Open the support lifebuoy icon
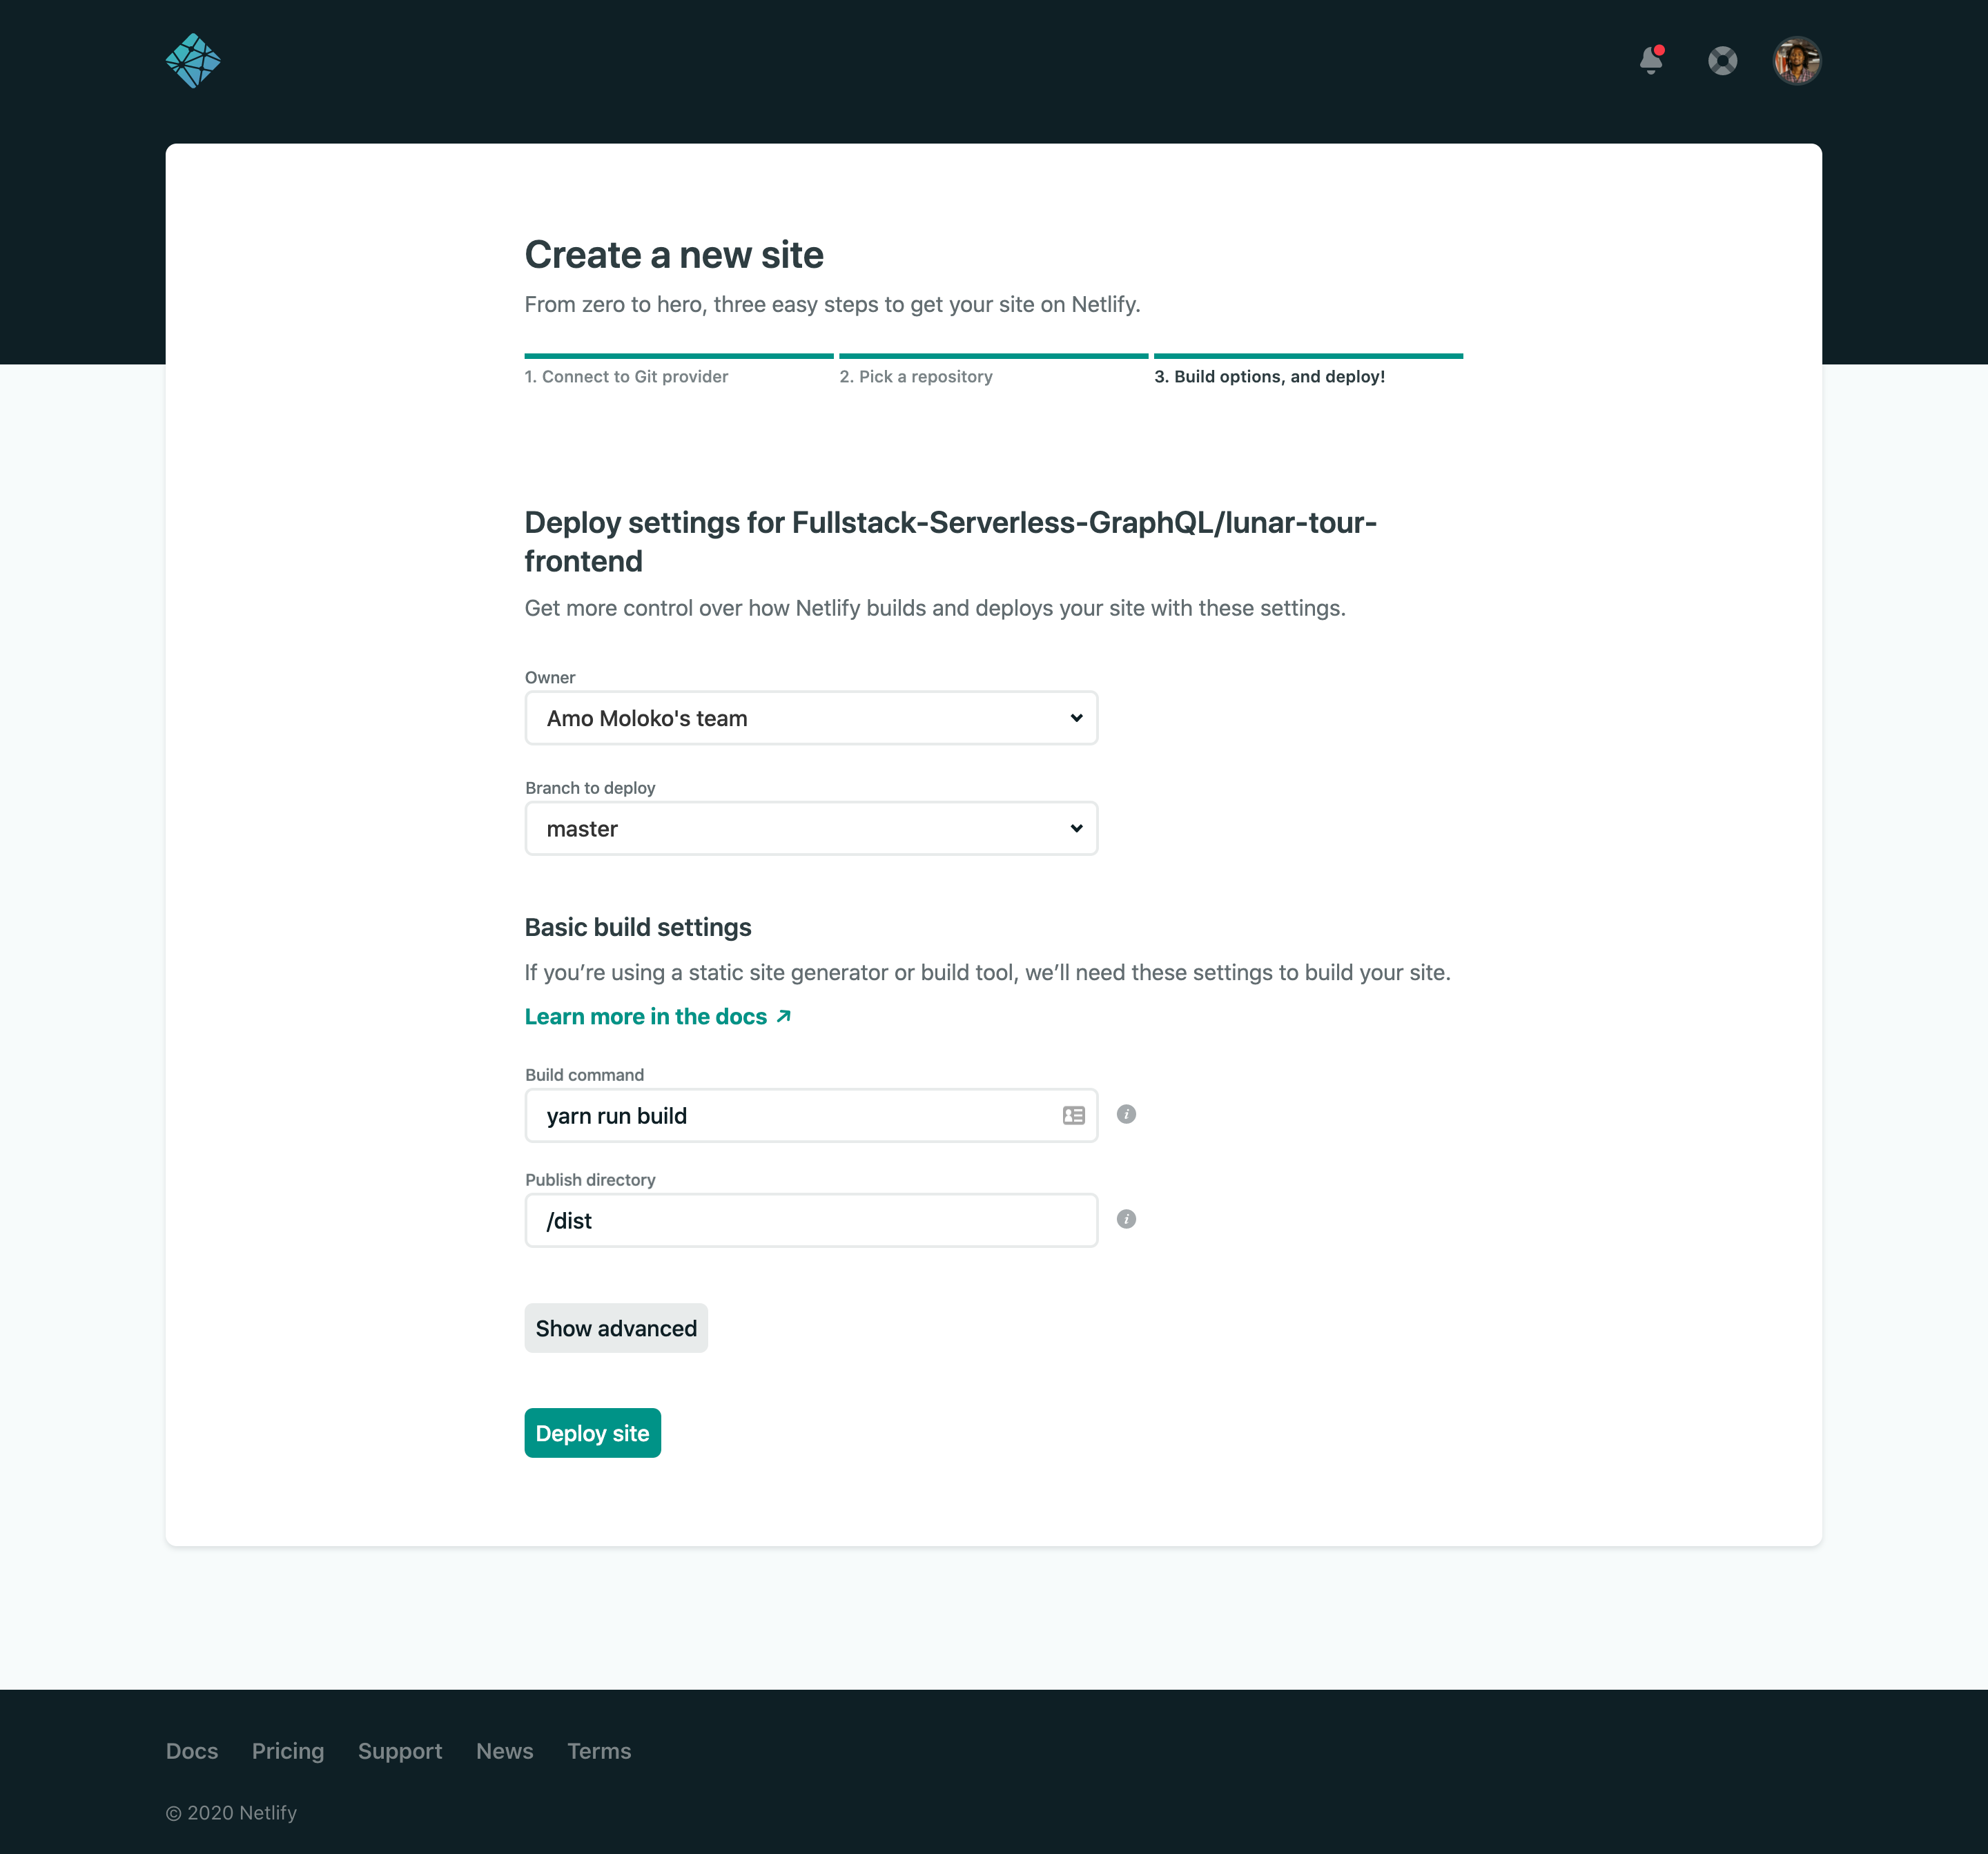 tap(1722, 61)
